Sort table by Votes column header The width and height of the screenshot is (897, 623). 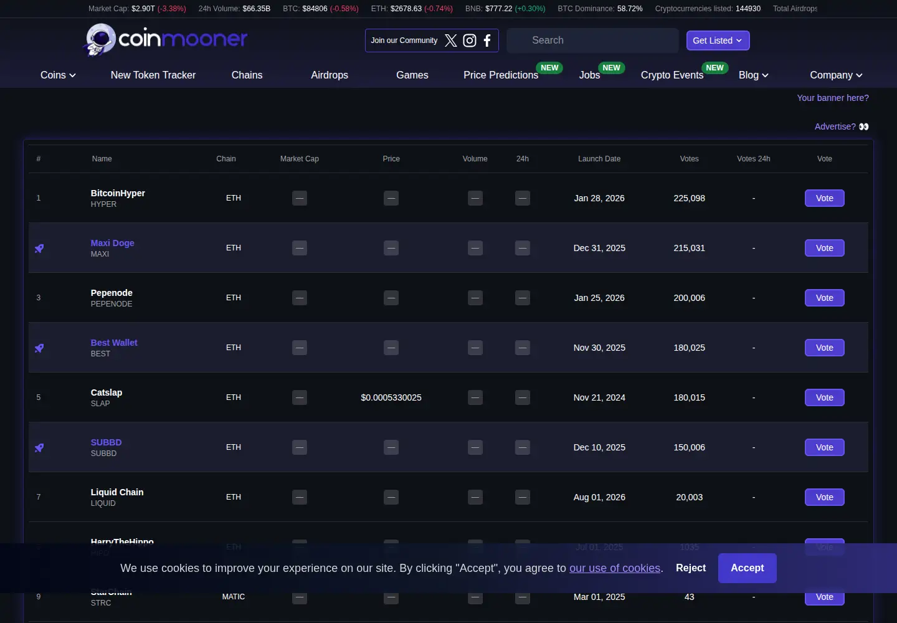690,159
